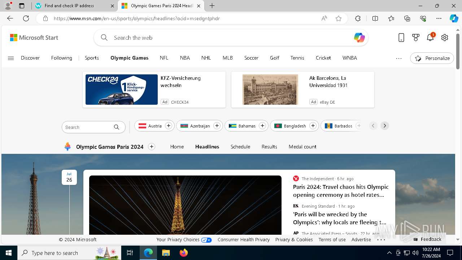
Task: Open Split screen view icon
Action: coord(375,18)
